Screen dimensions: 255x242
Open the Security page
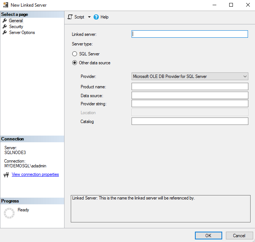click(16, 27)
